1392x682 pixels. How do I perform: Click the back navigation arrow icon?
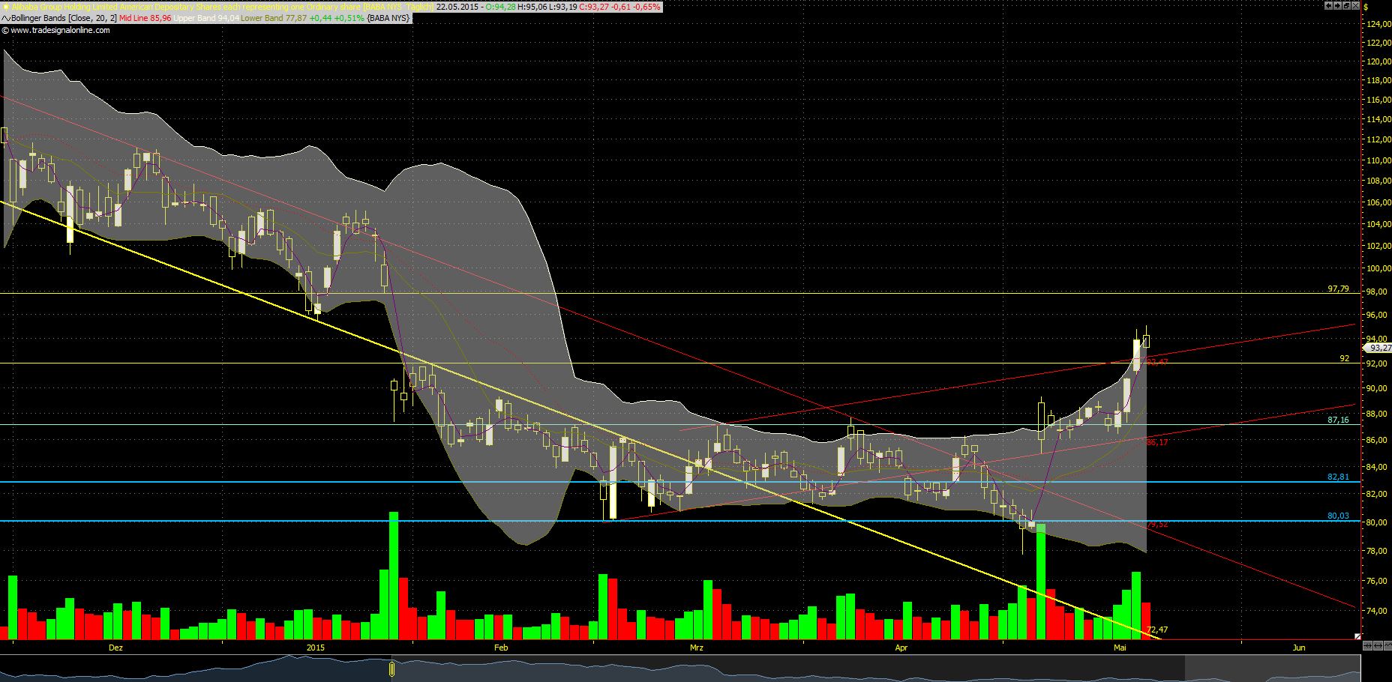tap(1328, 5)
